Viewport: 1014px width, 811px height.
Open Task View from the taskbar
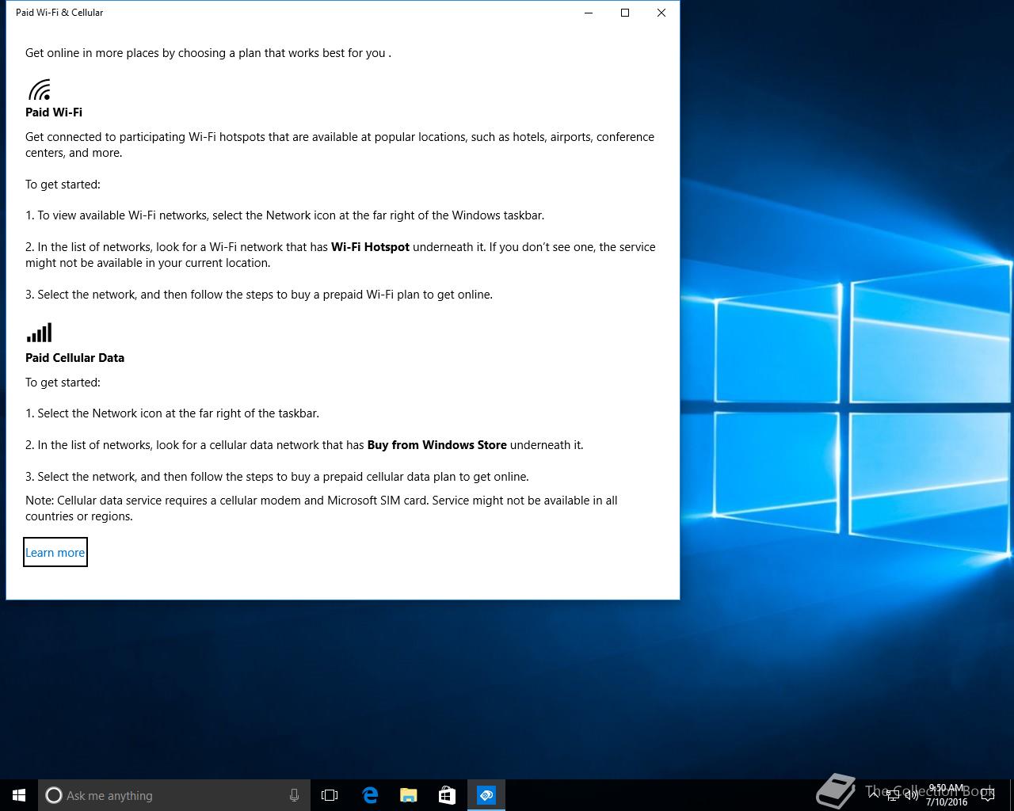[x=330, y=795]
